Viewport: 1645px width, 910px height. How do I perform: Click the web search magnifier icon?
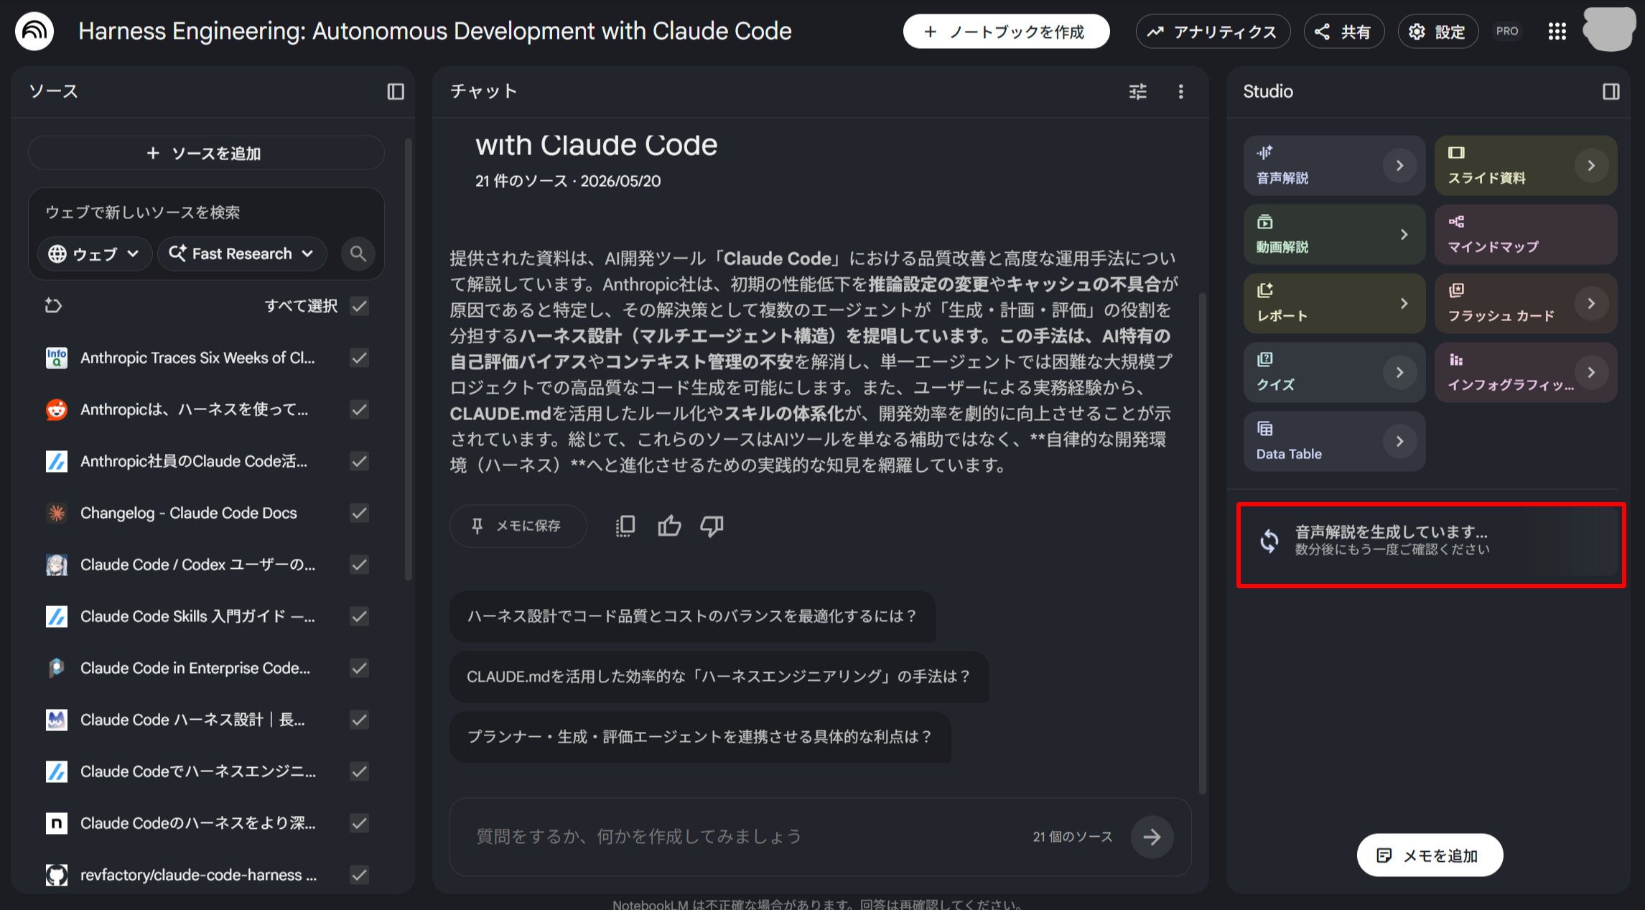click(358, 254)
